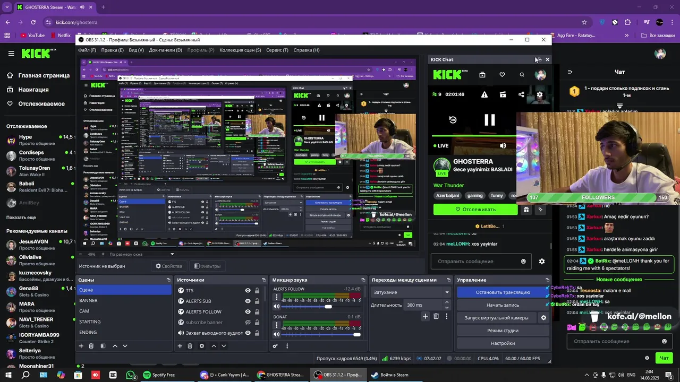Viewport: 680px width, 382px height.
Task: Show the hidden subscribe banner source
Action: (x=248, y=323)
